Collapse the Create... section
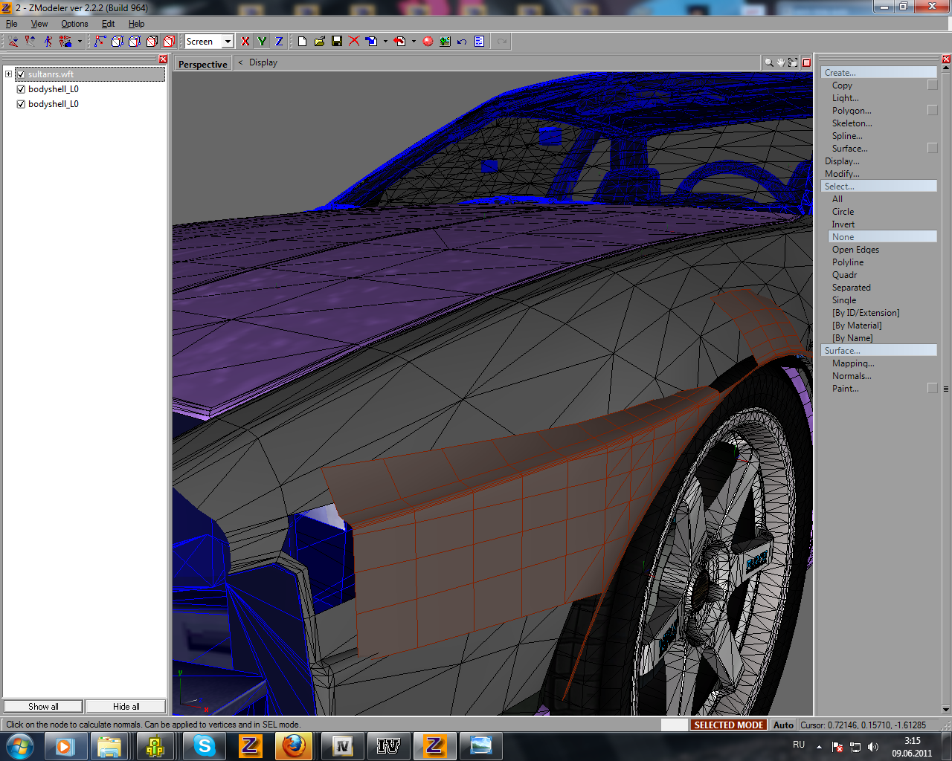 pyautogui.click(x=878, y=72)
